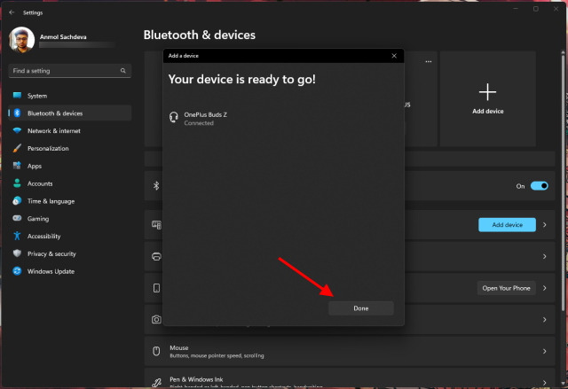Expand the Cameras row chevron

tap(544, 320)
